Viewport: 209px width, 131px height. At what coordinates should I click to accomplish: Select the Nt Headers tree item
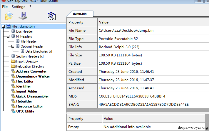click(x=24, y=36)
